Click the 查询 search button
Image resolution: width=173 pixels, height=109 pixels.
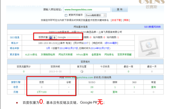pyautogui.click(x=120, y=9)
